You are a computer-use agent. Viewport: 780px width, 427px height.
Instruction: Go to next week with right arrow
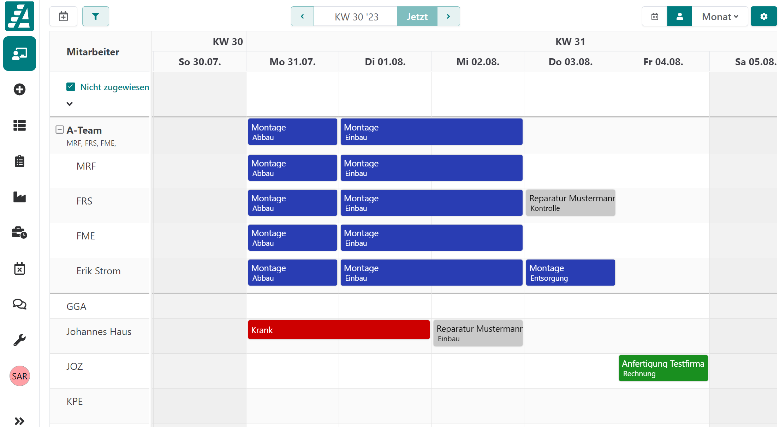pyautogui.click(x=448, y=16)
